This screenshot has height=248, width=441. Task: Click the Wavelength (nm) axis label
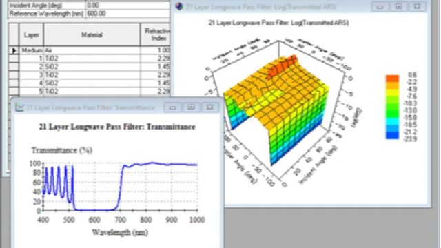tap(120, 232)
